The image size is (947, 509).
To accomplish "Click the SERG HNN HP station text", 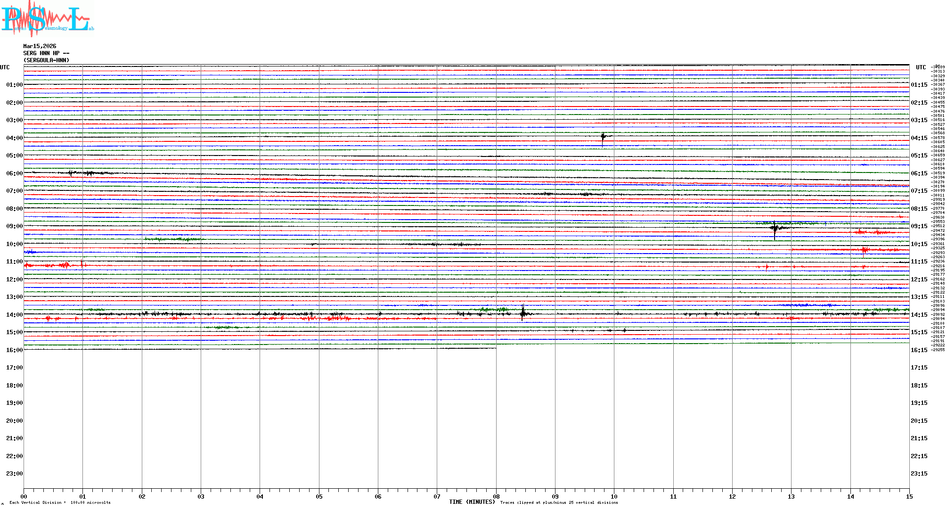I will [46, 53].
